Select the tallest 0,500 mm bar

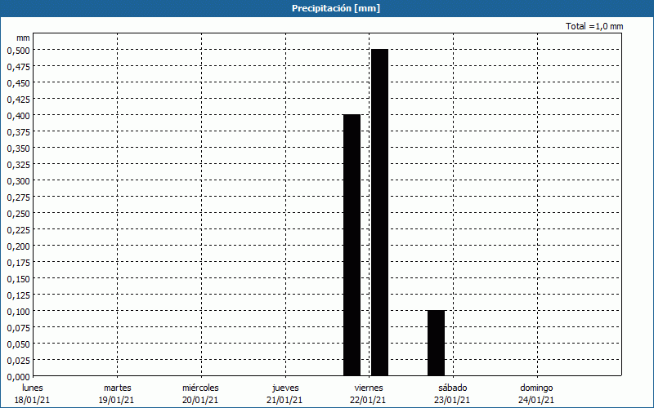click(x=379, y=212)
